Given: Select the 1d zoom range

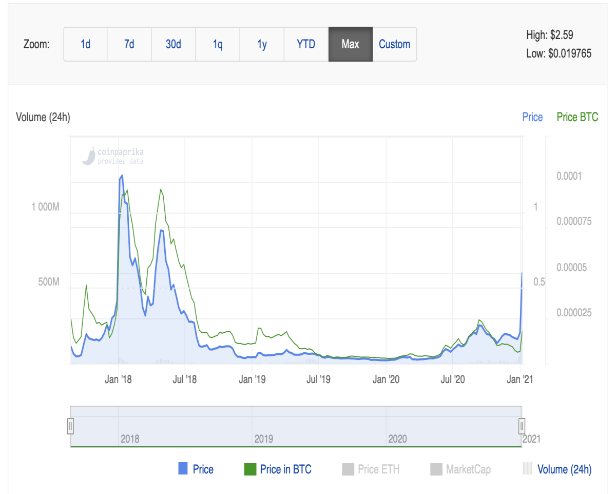Looking at the screenshot, I should (x=85, y=44).
